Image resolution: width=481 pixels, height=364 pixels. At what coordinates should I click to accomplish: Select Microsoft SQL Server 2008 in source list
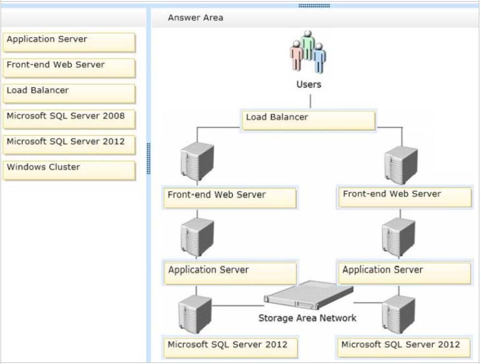(x=70, y=119)
